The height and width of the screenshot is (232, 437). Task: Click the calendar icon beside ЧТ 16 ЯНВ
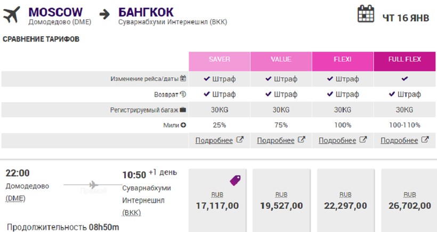tap(366, 14)
